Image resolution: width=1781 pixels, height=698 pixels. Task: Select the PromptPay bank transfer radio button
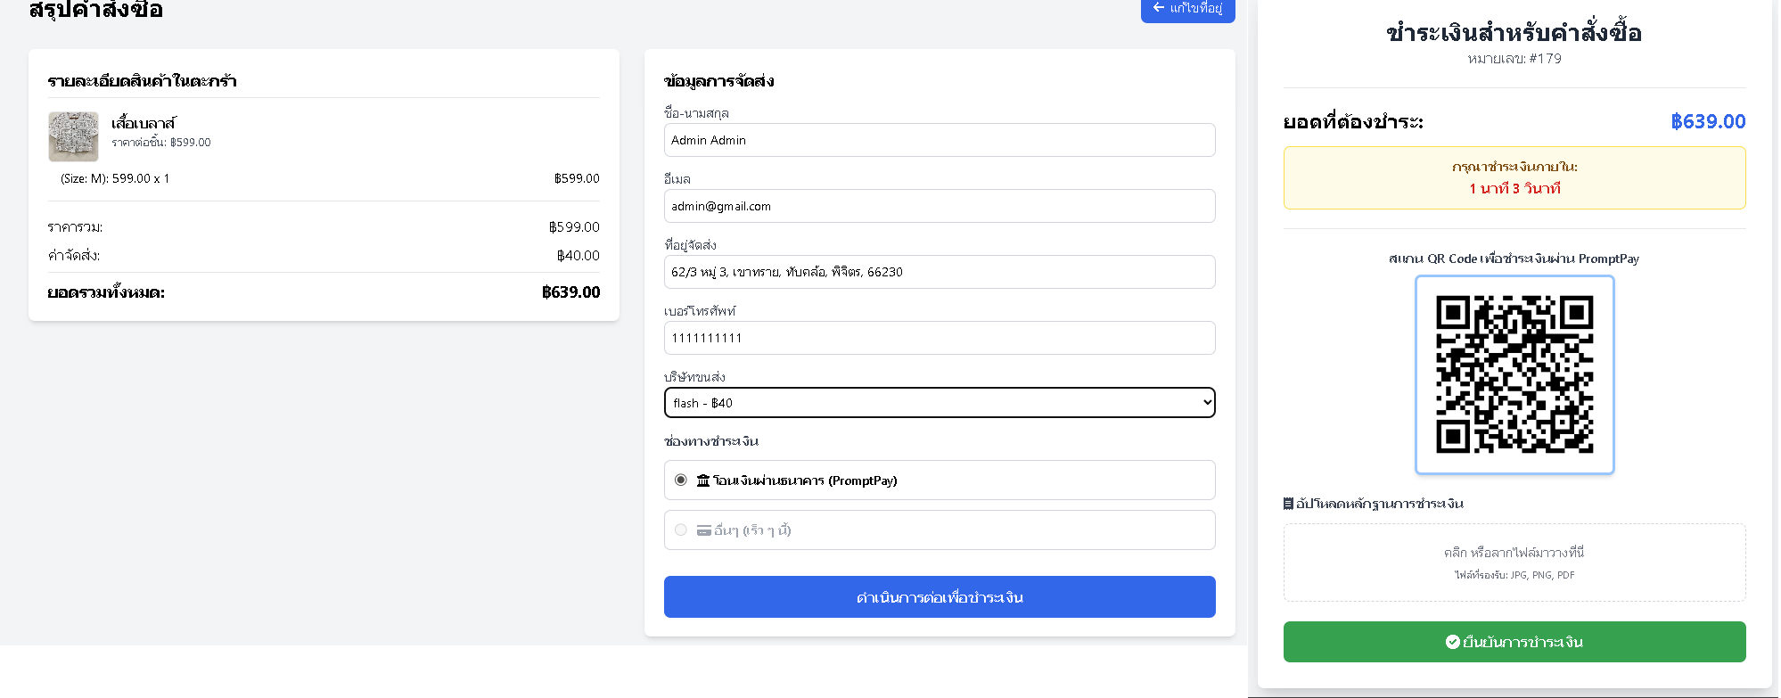point(681,480)
